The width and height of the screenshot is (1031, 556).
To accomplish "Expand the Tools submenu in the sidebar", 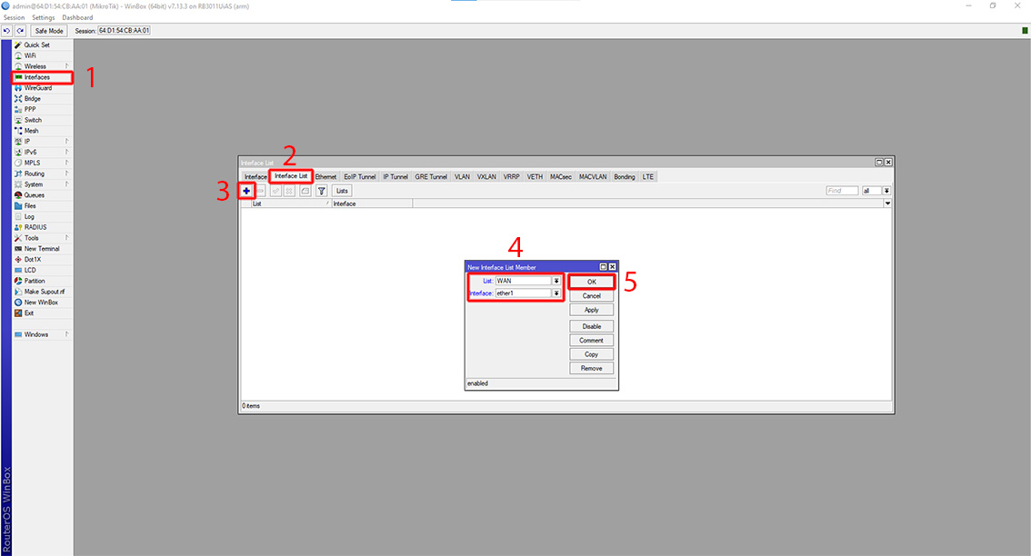I will [x=43, y=238].
